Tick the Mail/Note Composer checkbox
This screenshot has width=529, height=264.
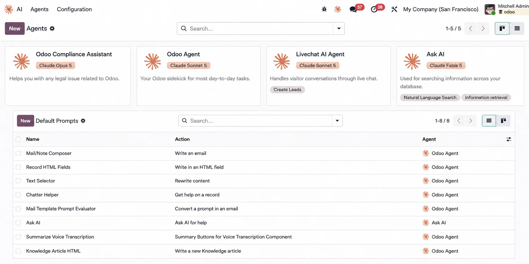click(x=18, y=153)
